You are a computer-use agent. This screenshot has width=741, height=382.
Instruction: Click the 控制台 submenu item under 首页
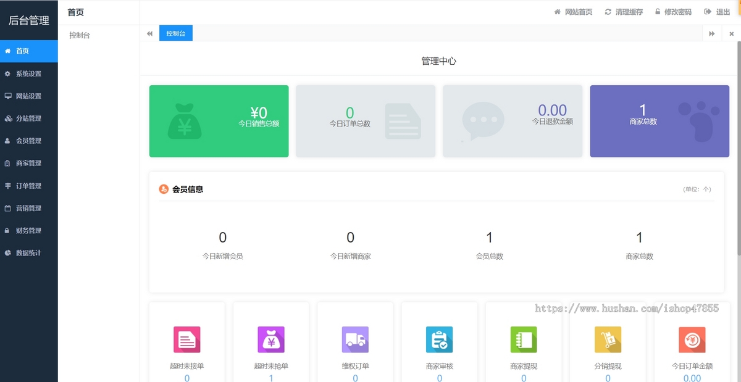click(x=80, y=36)
